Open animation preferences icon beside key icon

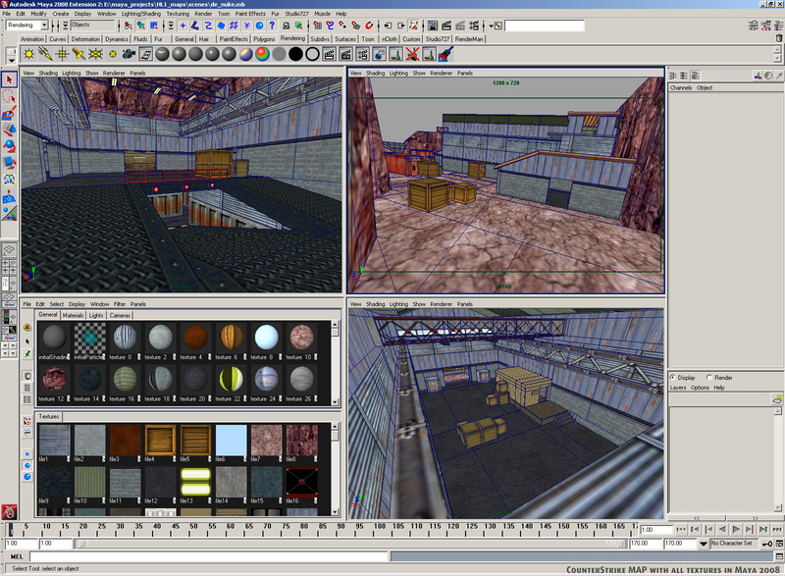click(779, 544)
